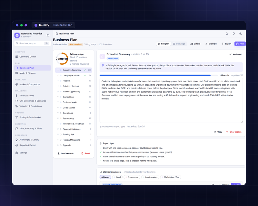The height and width of the screenshot is (206, 258).
Task: Toggle dark mode moon icon
Action: click(x=241, y=34)
